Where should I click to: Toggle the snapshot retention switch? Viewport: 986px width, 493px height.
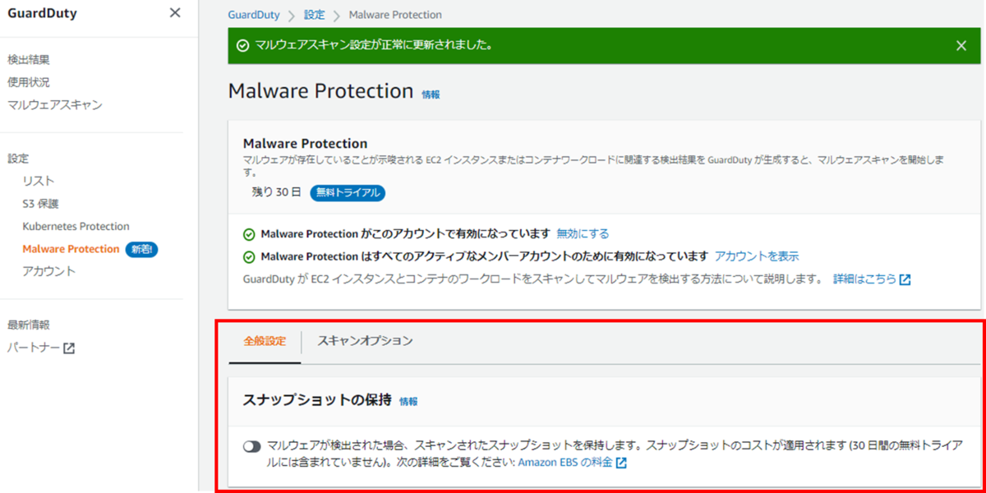click(x=251, y=446)
